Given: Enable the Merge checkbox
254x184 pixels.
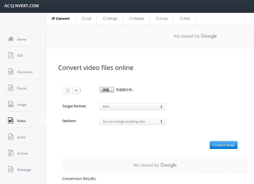Looking at the screenshot, I should [x=105, y=18].
